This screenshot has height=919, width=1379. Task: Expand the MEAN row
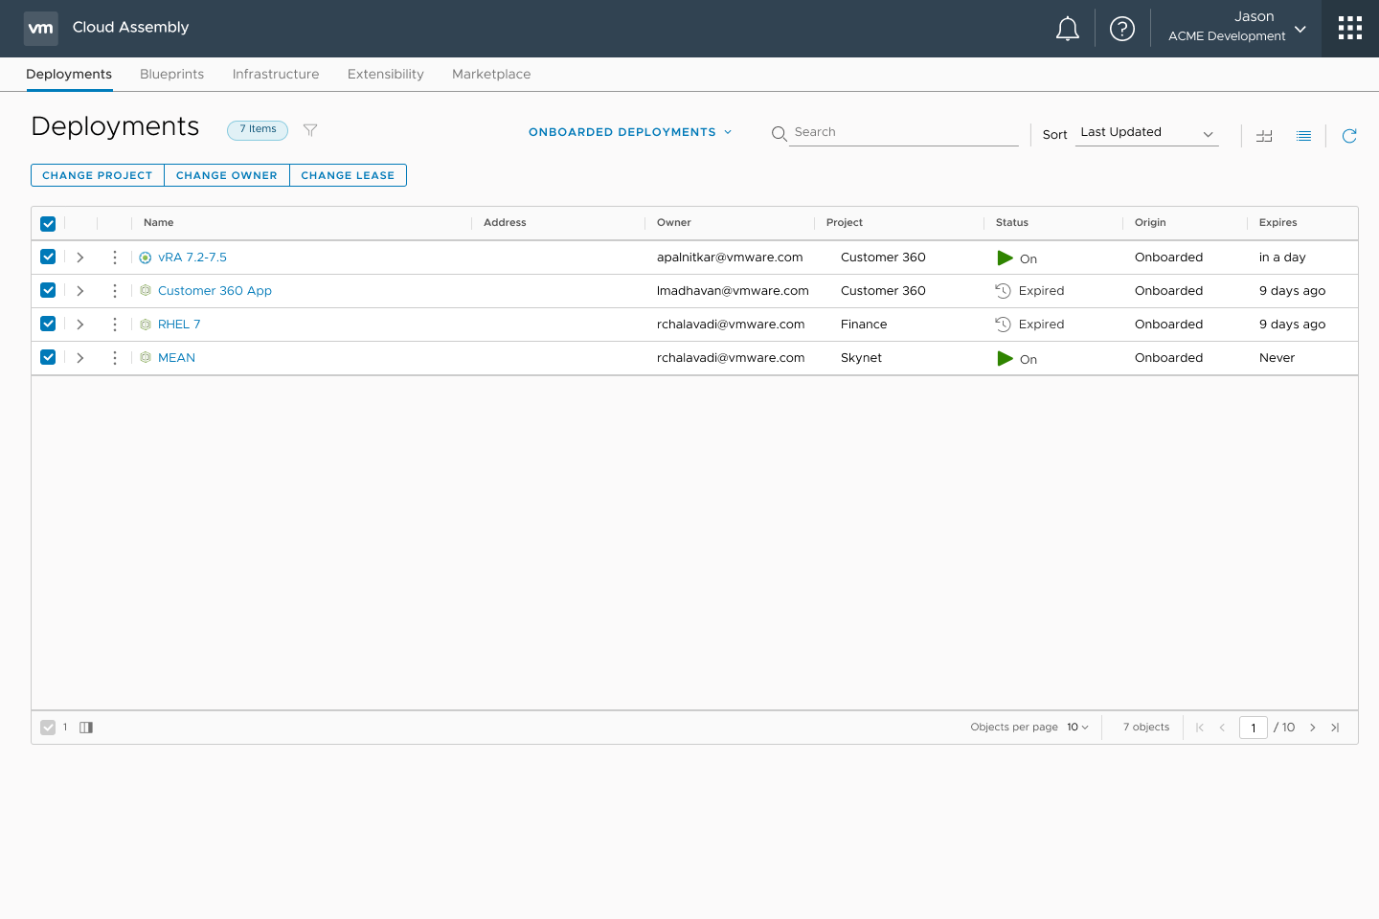80,358
